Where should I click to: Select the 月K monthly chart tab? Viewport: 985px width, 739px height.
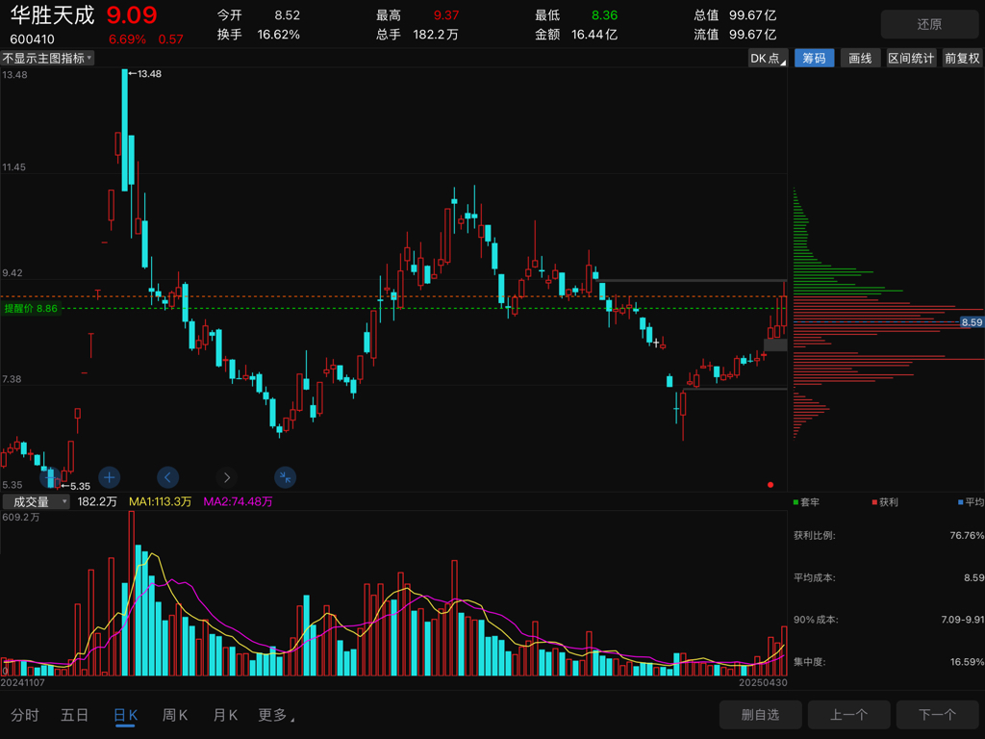[225, 715]
